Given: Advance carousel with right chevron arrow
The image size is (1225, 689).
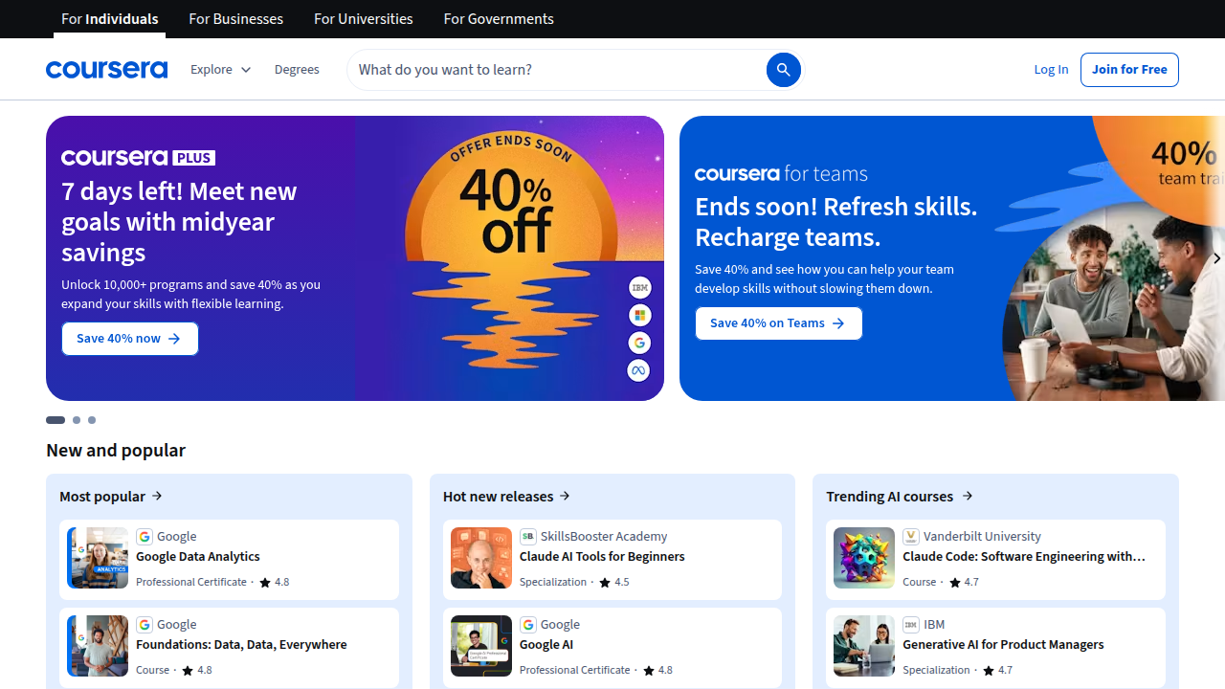Looking at the screenshot, I should pos(1215,258).
